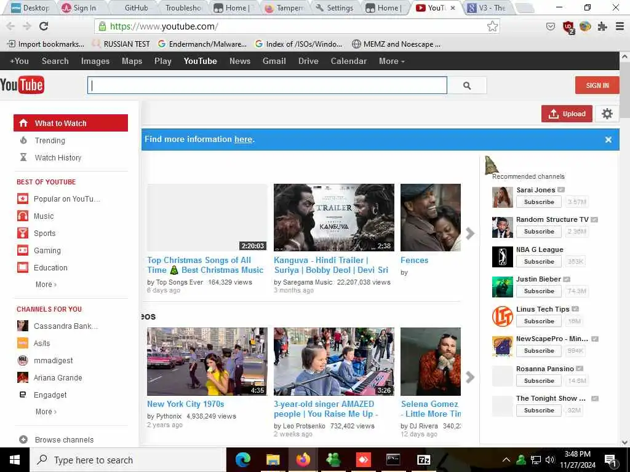This screenshot has width=630, height=472.
Task: Open the notification center icon
Action: click(x=610, y=460)
